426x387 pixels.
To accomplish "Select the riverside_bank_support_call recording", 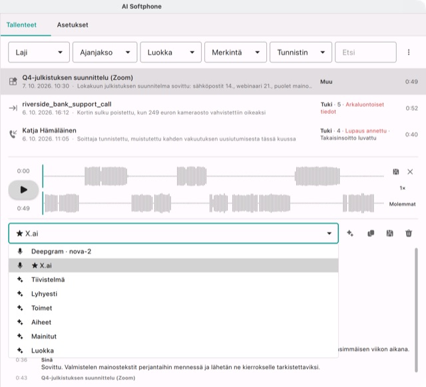I will click(213, 108).
